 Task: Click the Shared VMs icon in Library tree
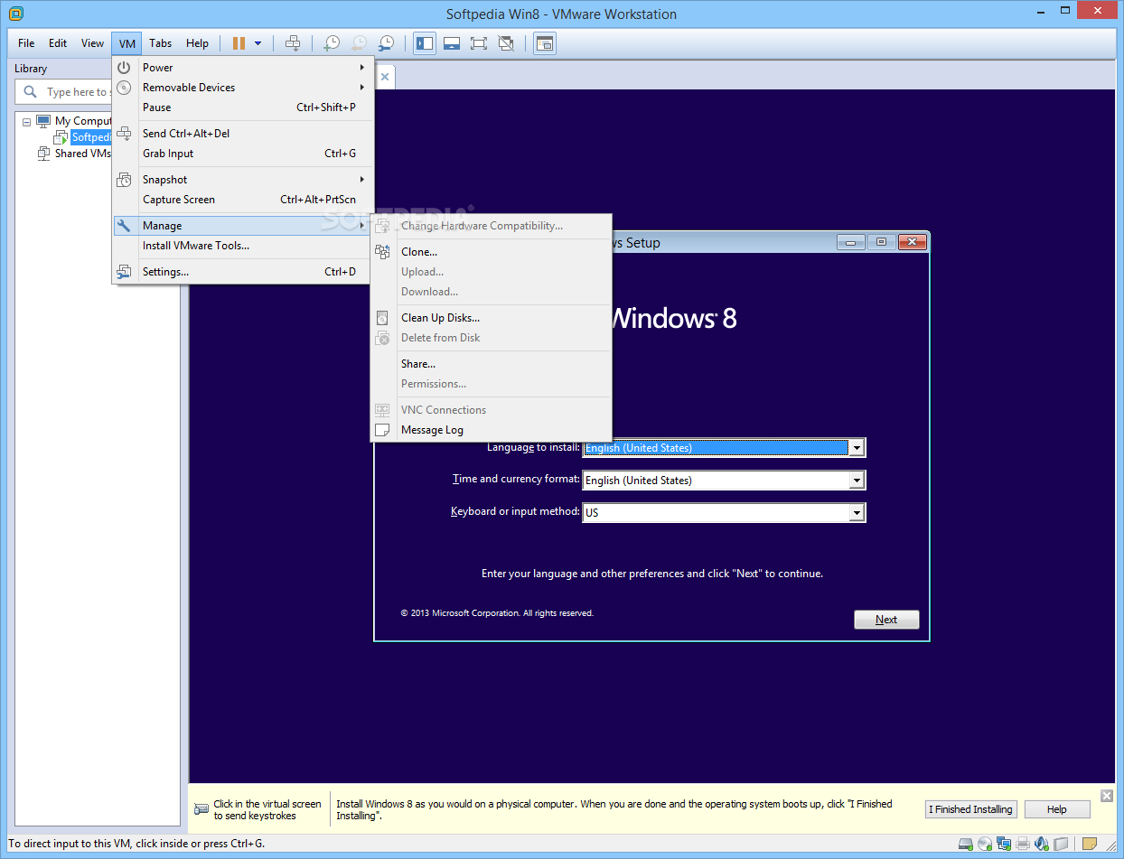point(44,154)
